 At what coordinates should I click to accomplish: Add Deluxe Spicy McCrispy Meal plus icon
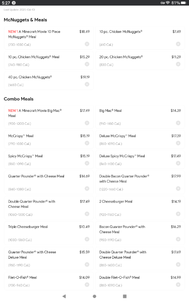click(178, 163)
